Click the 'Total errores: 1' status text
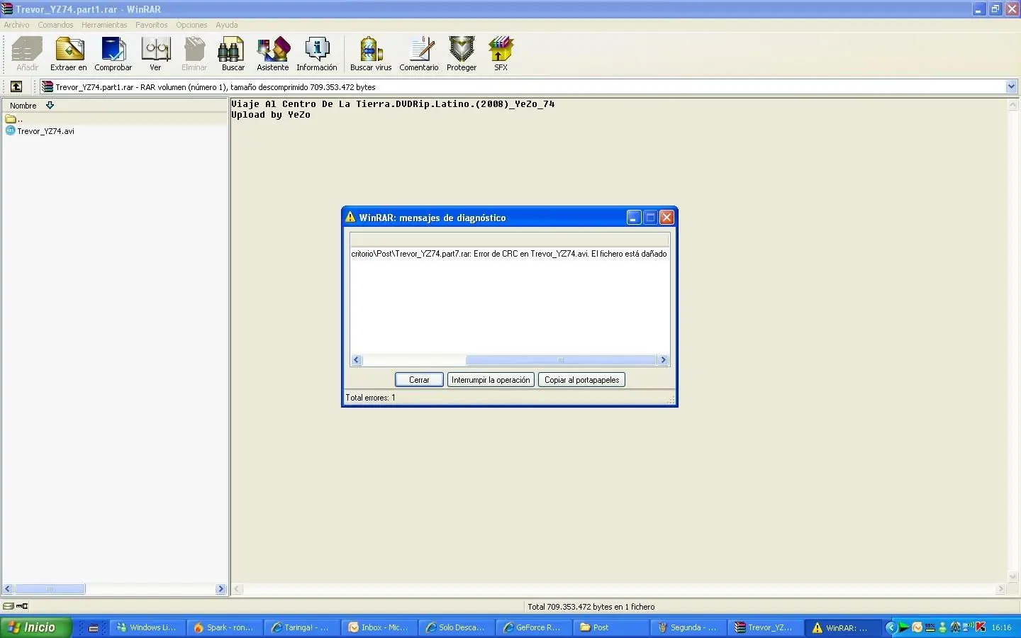 tap(370, 398)
